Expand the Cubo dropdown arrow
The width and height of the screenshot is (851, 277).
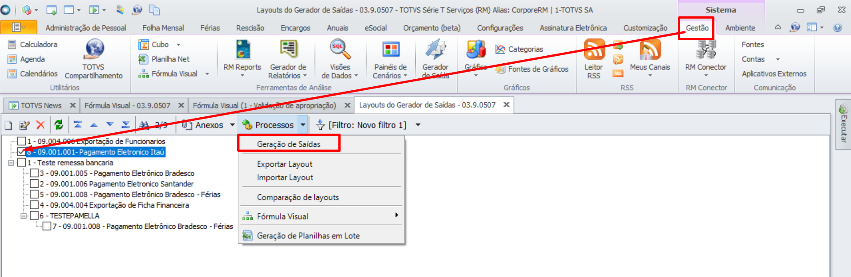(179, 45)
